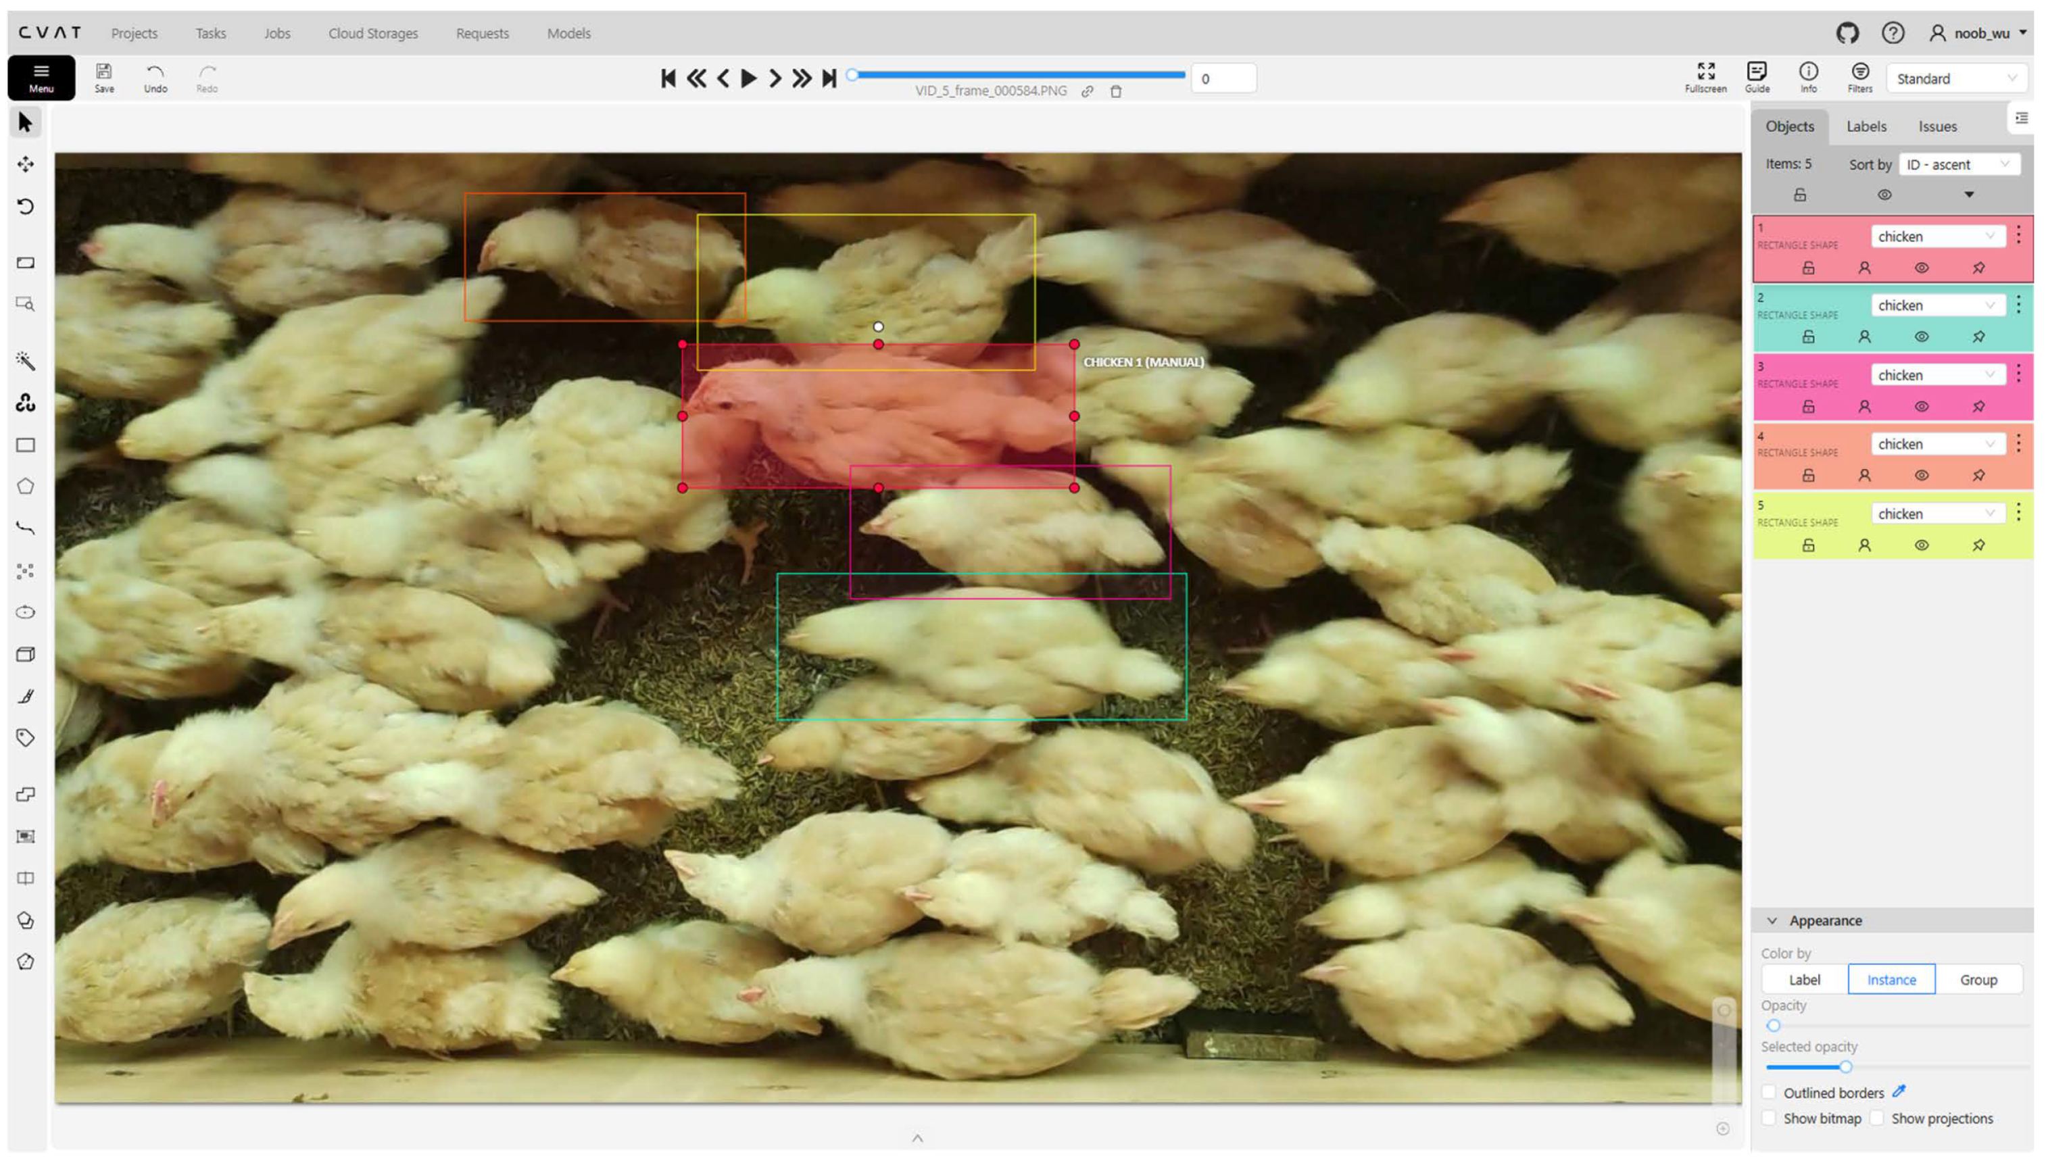Open the Tasks menu item
The image size is (2046, 1165).
(210, 33)
